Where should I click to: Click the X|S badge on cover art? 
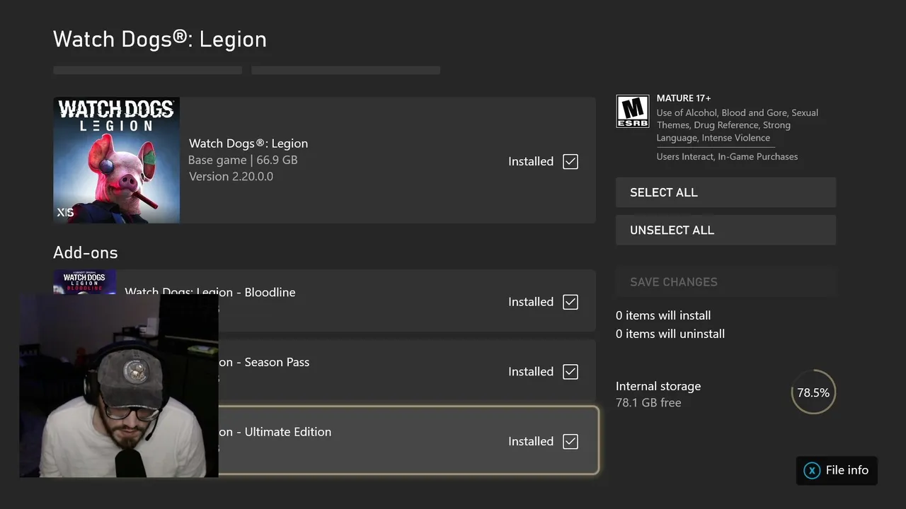click(x=65, y=212)
